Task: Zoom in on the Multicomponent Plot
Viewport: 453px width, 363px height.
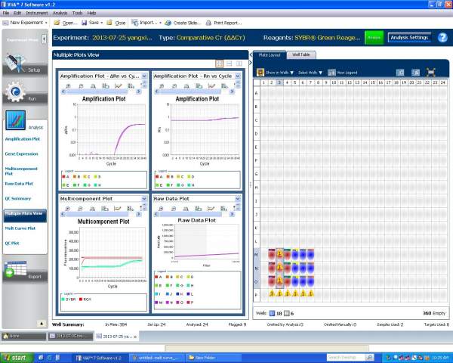Action: tap(68, 209)
